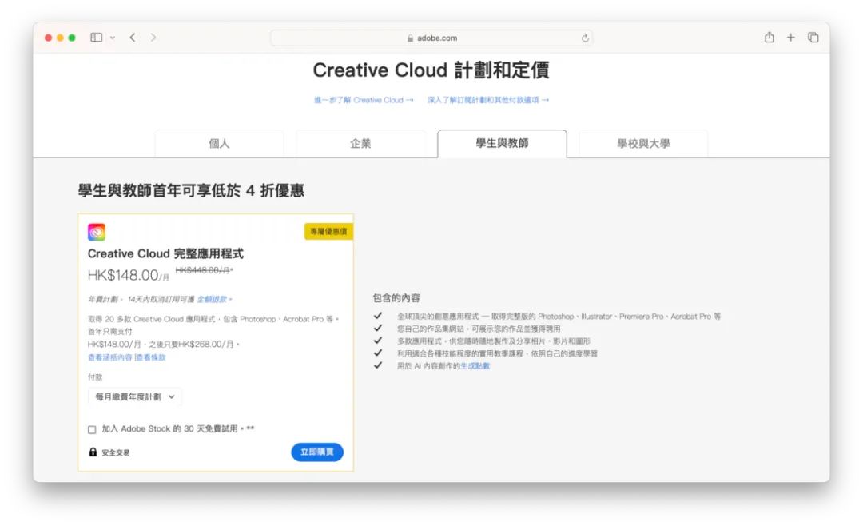Click the Creative Cloud 完整應用程式 plan title
This screenshot has width=863, height=526.
pos(165,254)
